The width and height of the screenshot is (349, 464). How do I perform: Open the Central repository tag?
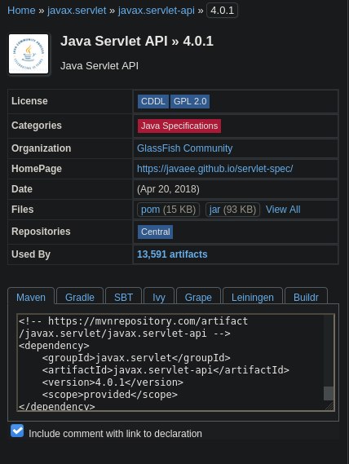pyautogui.click(x=156, y=232)
